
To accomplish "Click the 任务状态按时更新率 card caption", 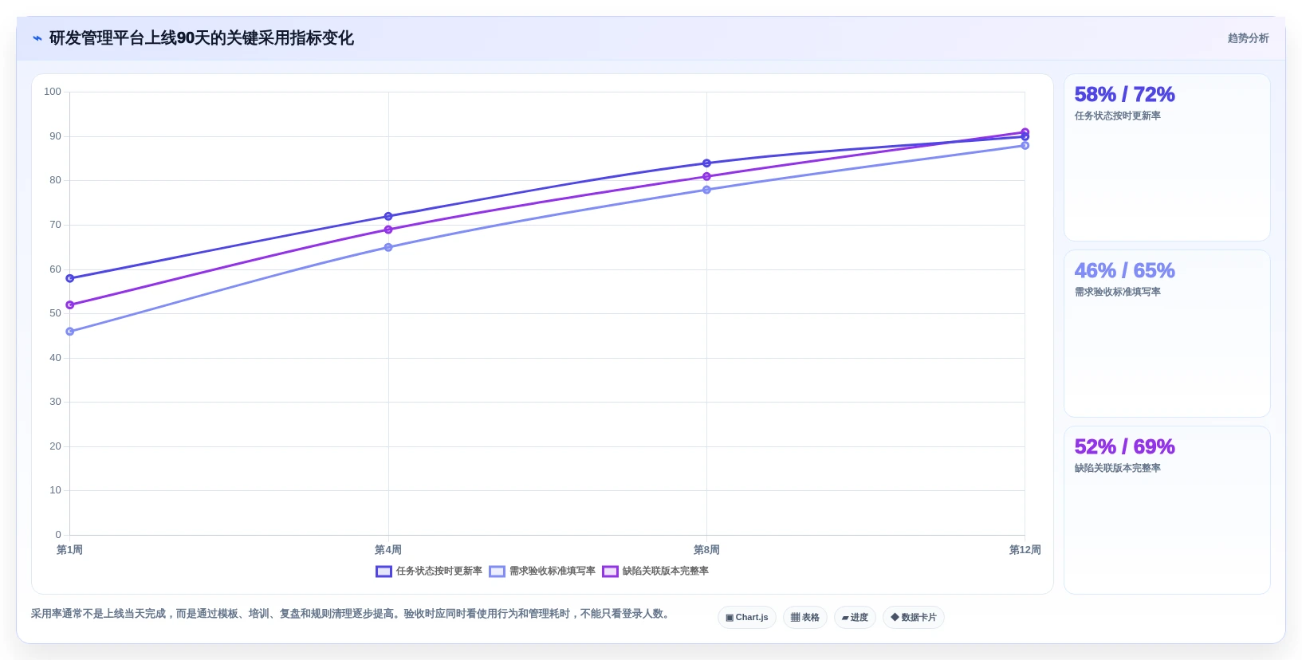I will (1117, 116).
